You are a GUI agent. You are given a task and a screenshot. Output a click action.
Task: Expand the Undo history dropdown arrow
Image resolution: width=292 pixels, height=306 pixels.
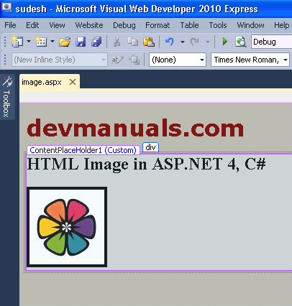coord(183,42)
